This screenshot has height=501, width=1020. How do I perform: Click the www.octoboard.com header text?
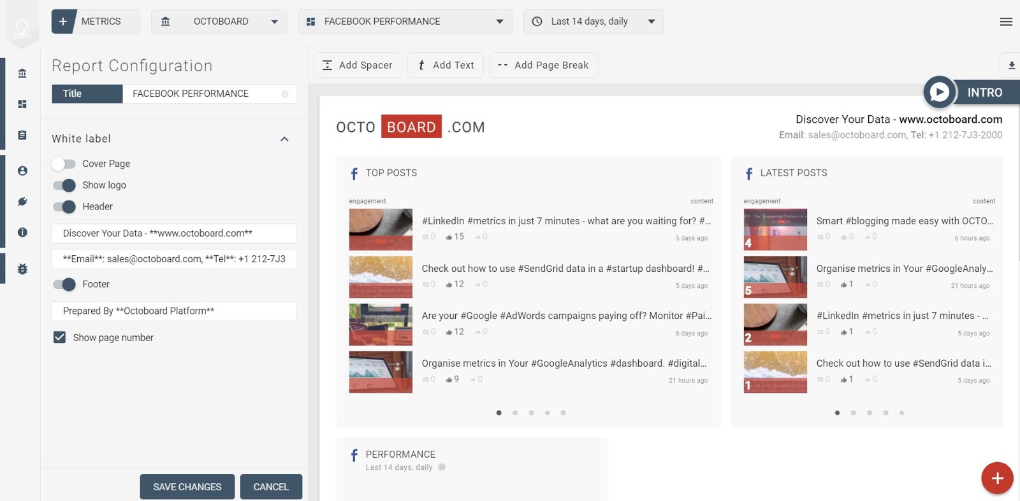pyautogui.click(x=951, y=120)
